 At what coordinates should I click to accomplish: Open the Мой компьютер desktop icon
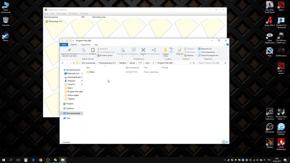5,7
